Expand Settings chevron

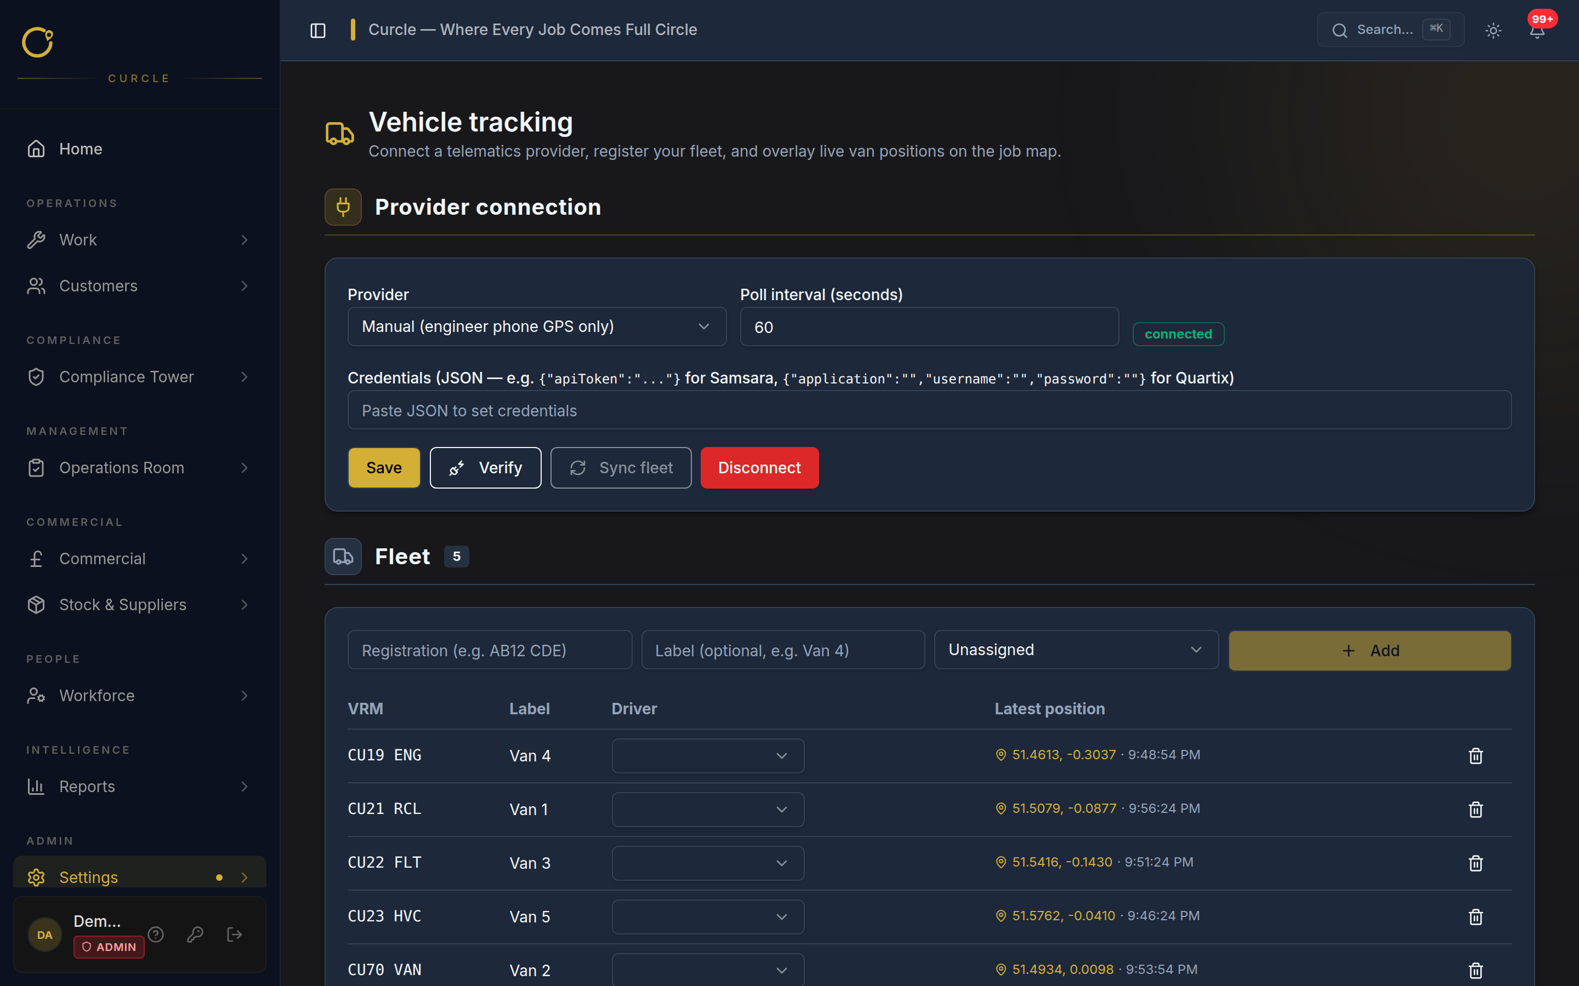click(x=244, y=878)
